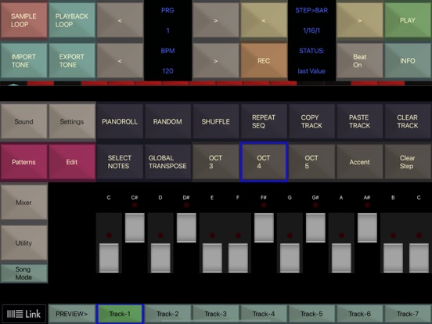Tap the high C piano key
The width and height of the screenshot is (432, 324).
pyautogui.click(x=419, y=258)
